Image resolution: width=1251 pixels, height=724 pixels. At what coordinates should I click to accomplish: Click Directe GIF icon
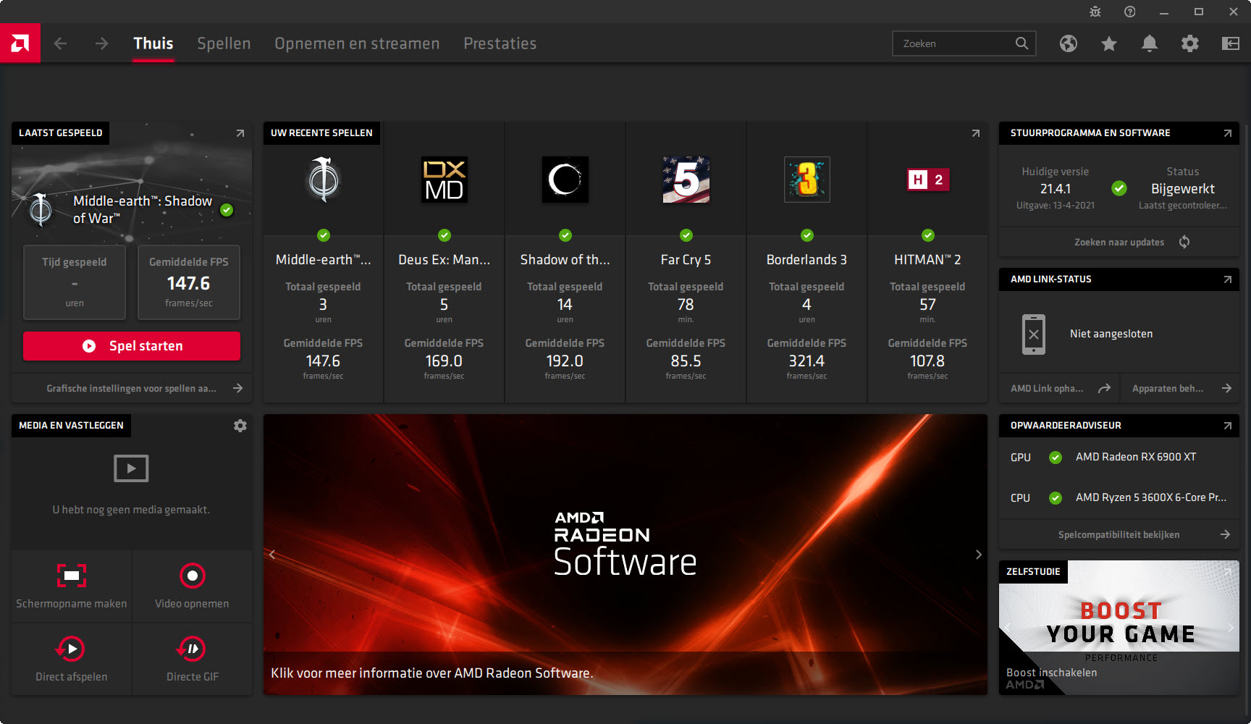click(x=192, y=649)
